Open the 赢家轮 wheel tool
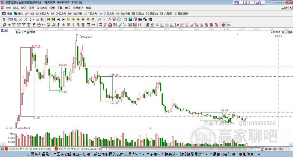The image size is (293, 157). (152, 14)
